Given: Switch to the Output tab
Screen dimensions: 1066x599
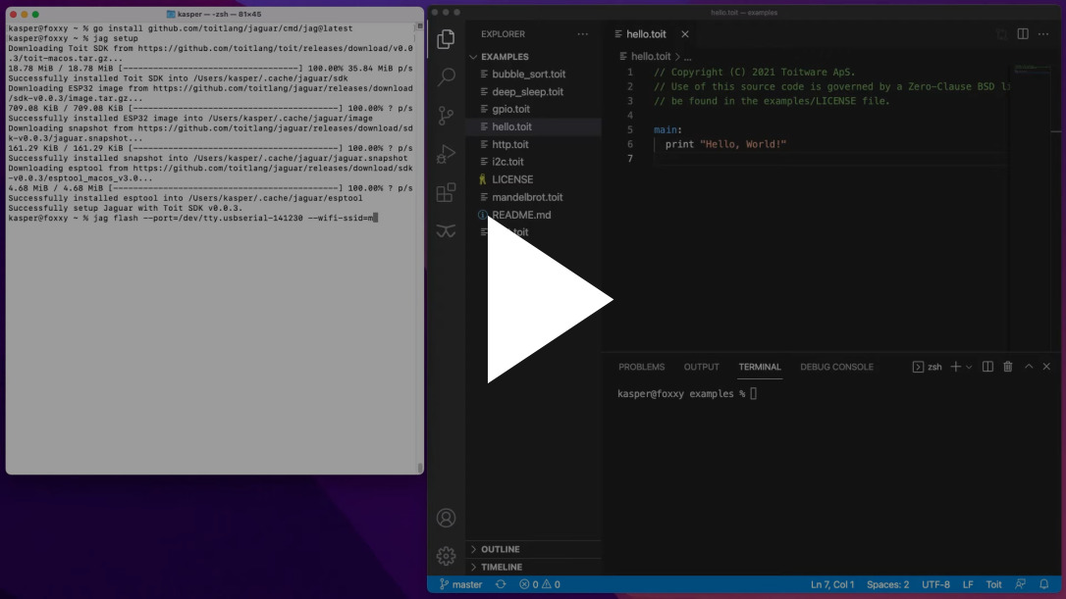Looking at the screenshot, I should point(701,367).
